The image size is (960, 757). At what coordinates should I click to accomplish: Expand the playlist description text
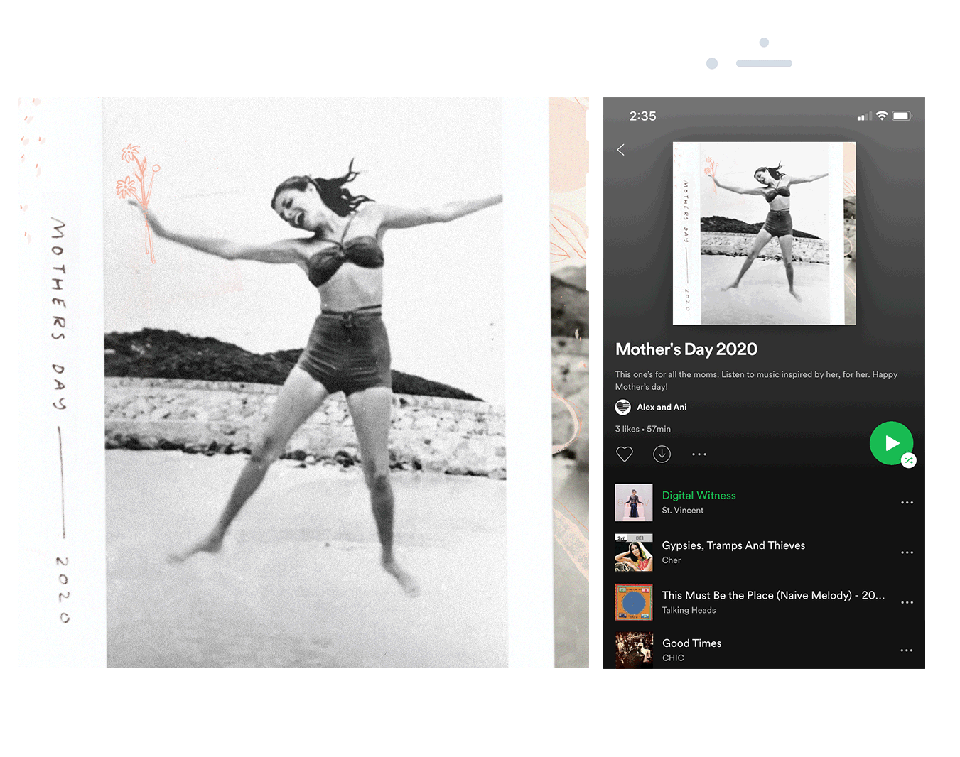756,381
